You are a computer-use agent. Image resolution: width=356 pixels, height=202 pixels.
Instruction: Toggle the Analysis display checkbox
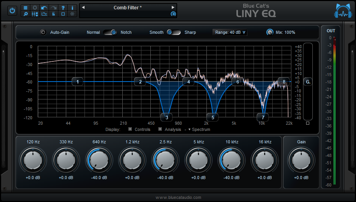click(160, 129)
